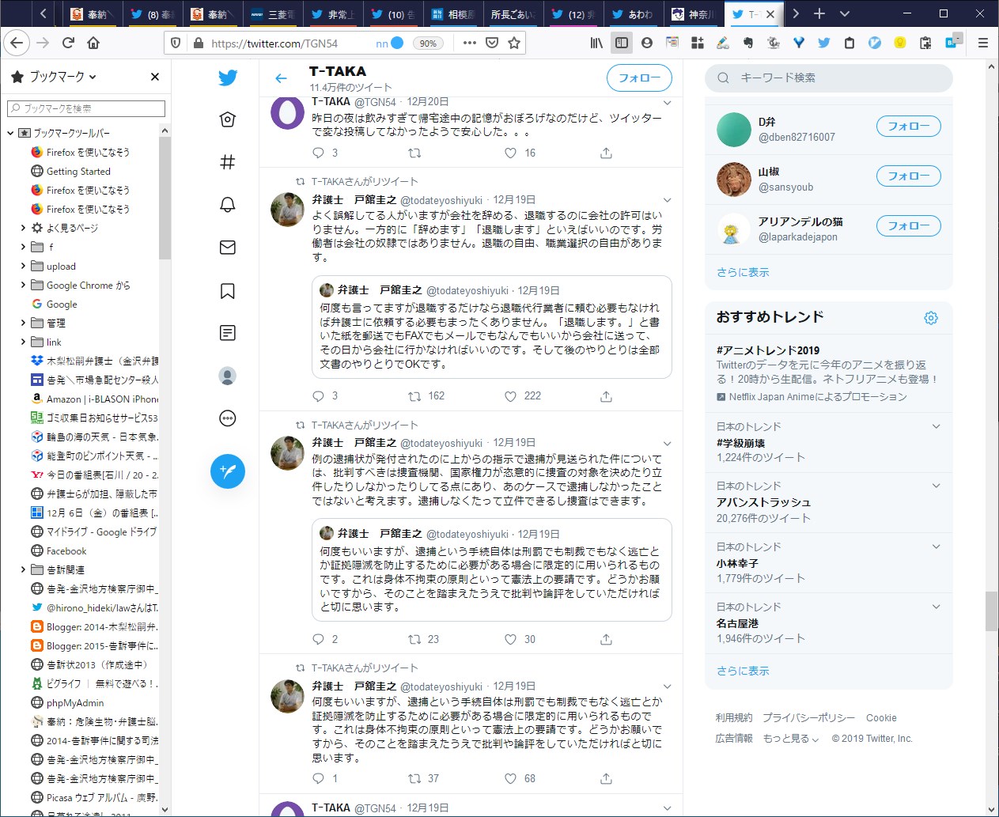
Task: Switch to 三菱電 browser tab
Action: [273, 14]
